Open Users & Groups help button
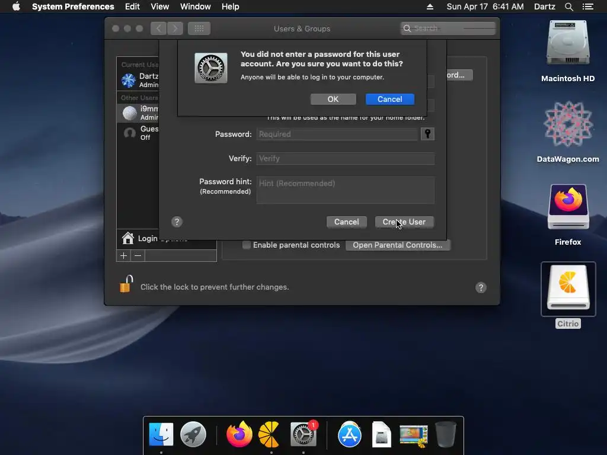The height and width of the screenshot is (455, 607). point(481,287)
